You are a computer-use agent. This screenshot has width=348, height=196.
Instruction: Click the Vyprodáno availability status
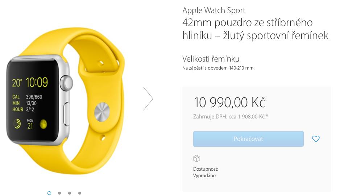[x=204, y=176]
